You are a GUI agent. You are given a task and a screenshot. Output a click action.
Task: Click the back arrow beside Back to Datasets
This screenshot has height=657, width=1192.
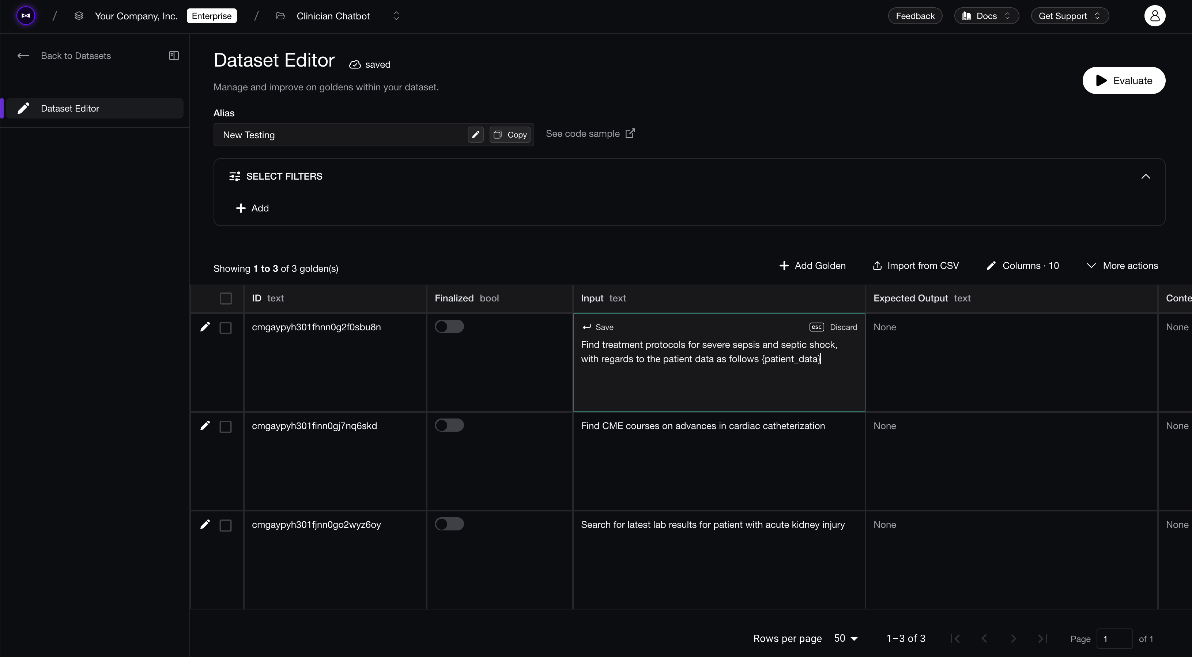coord(23,56)
